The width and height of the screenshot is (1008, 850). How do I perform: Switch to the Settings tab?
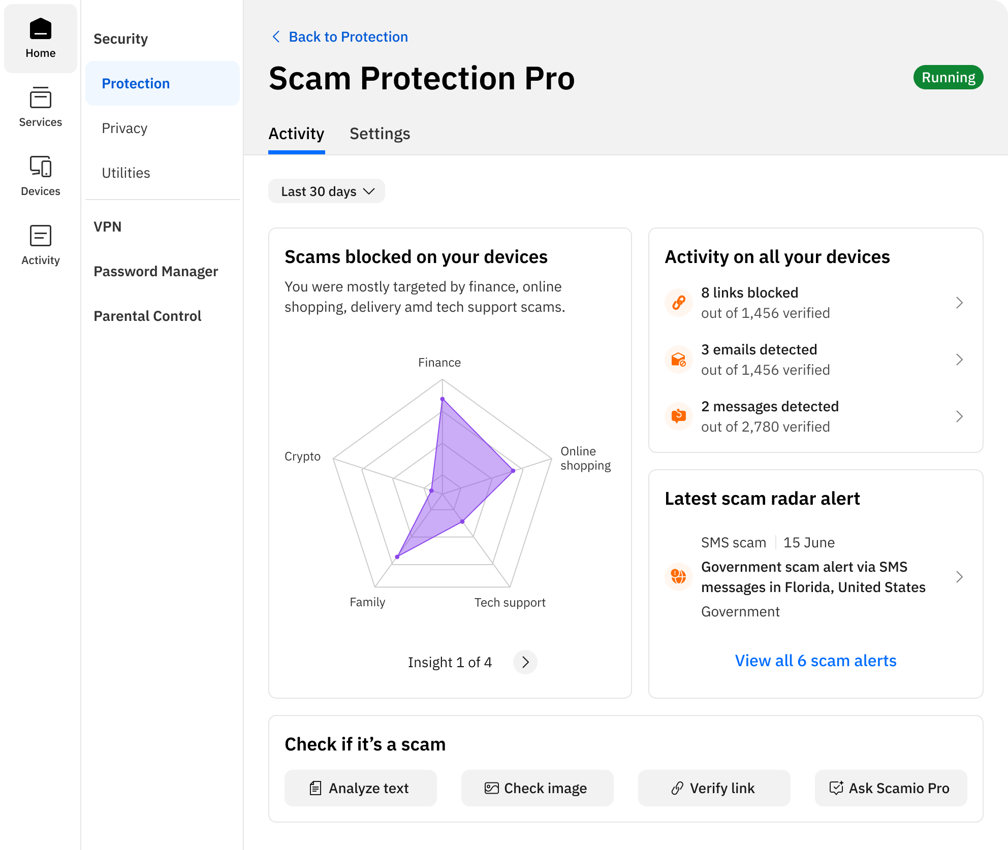[380, 134]
